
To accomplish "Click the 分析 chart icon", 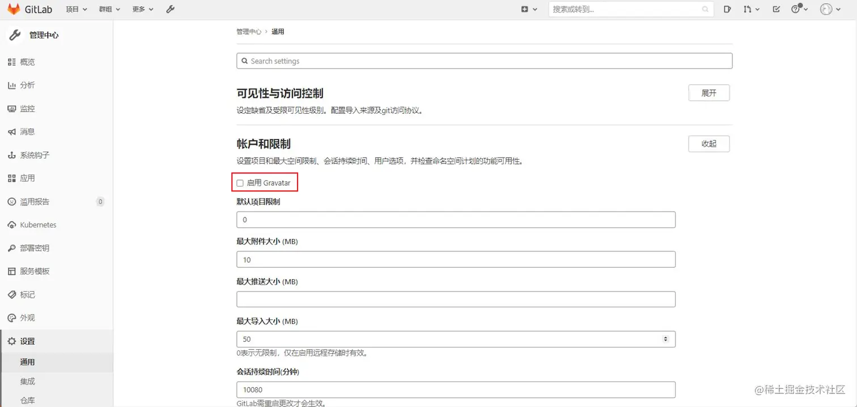I will (11, 85).
